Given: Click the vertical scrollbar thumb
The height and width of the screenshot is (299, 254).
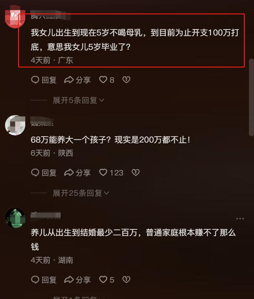Looking at the screenshot, I should [x=251, y=97].
